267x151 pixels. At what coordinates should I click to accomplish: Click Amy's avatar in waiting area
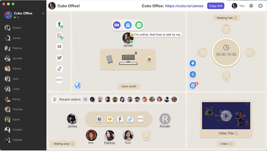[x=91, y=135]
